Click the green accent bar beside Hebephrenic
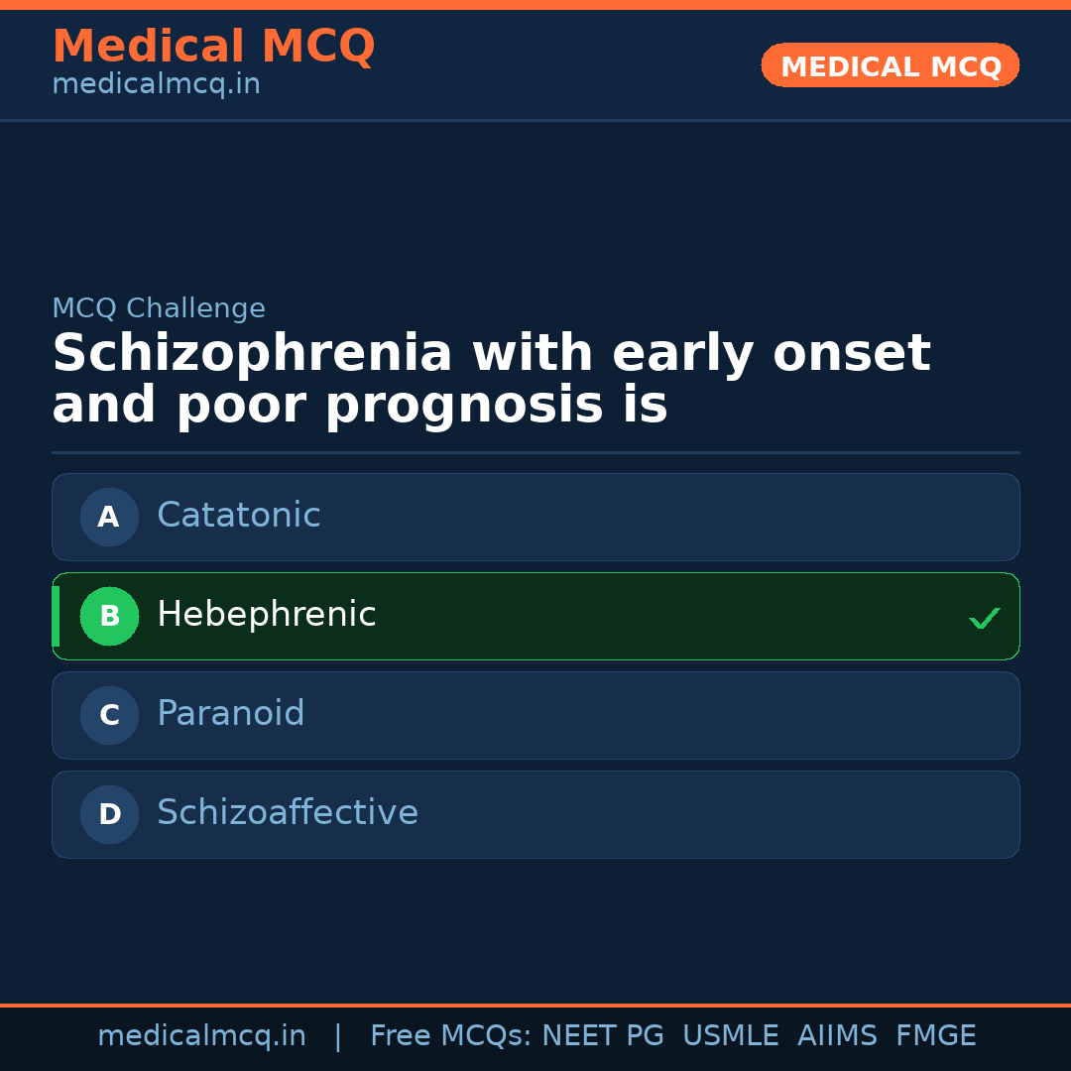The height and width of the screenshot is (1071, 1071). [x=55, y=616]
